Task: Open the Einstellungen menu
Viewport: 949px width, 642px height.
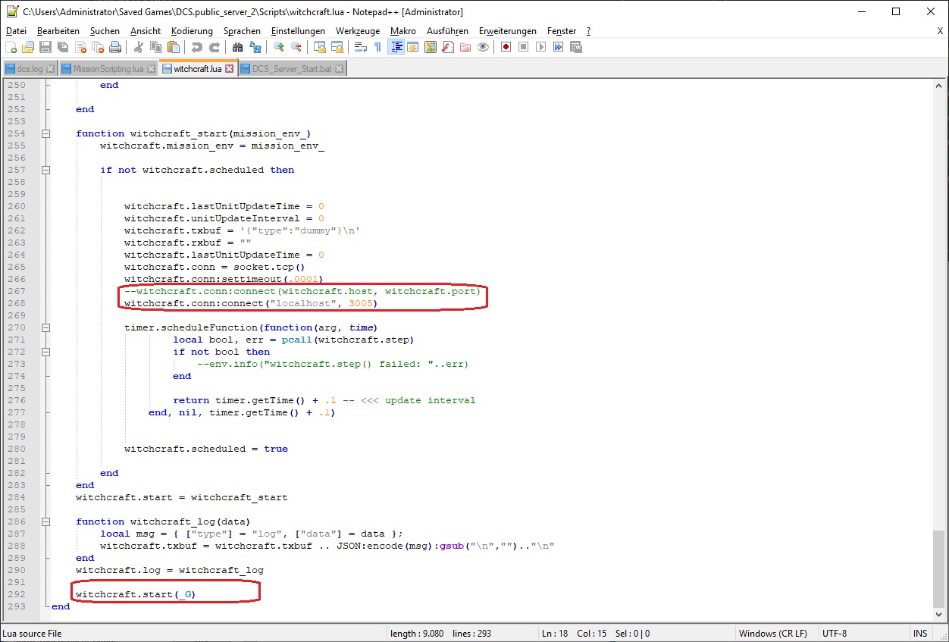Action: click(298, 31)
